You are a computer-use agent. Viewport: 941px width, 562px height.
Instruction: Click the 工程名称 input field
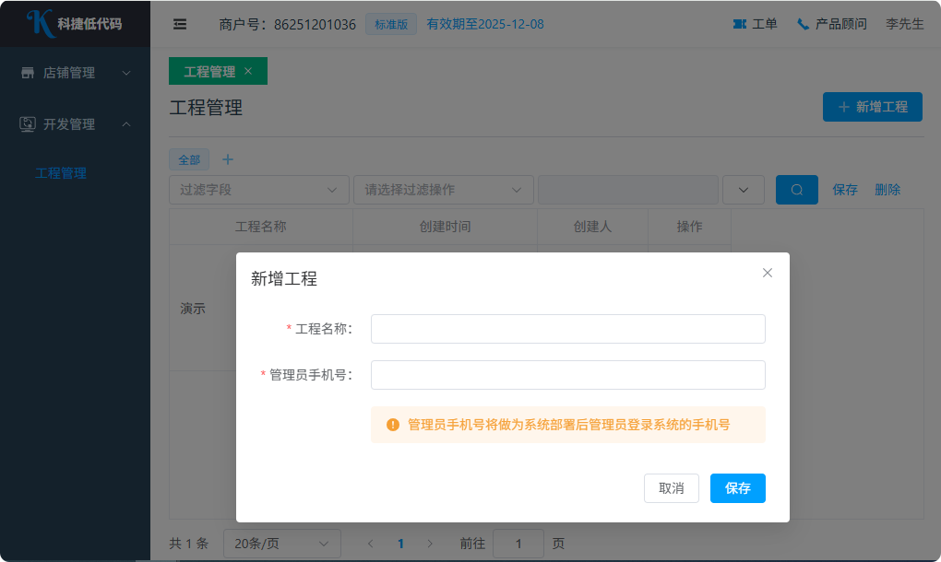(x=567, y=329)
